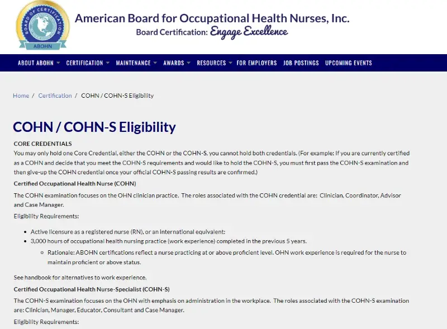The width and height of the screenshot is (447, 329).
Task: Select the COHN / COHN-S Eligibility page heading
Action: click(89, 126)
